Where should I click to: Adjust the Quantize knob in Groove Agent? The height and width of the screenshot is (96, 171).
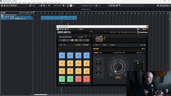(x=99, y=62)
